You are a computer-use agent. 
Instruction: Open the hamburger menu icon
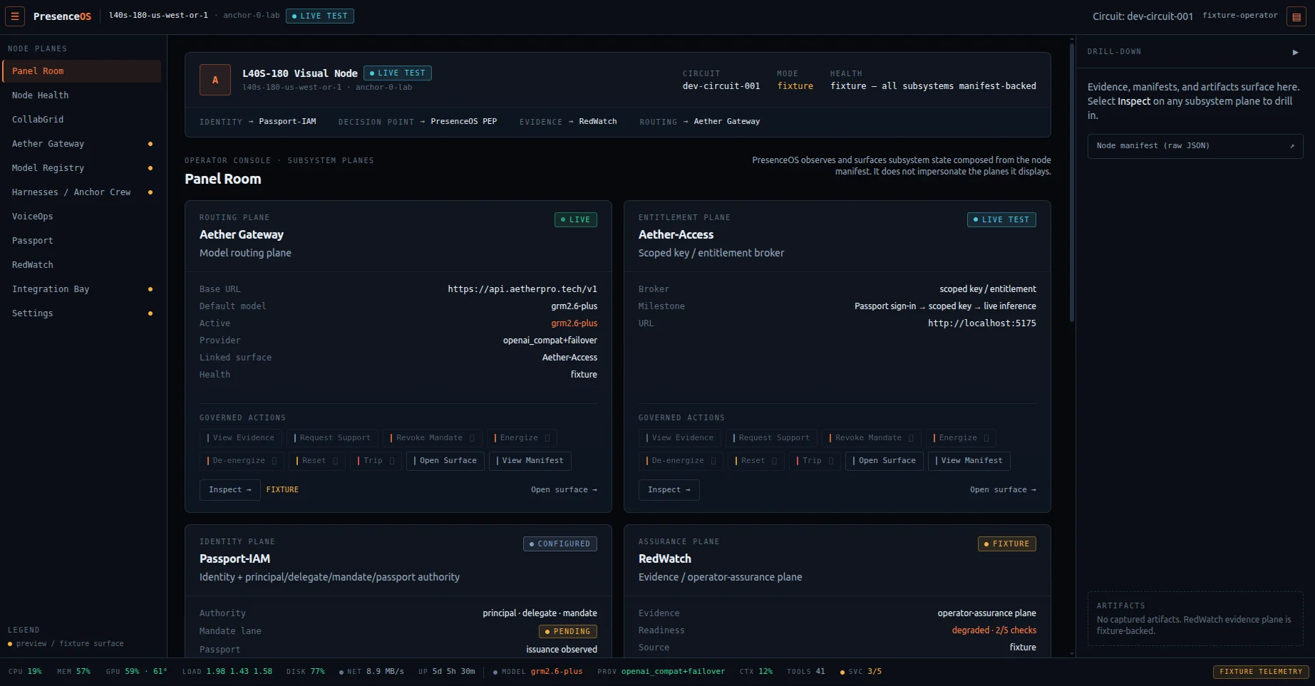(x=14, y=16)
